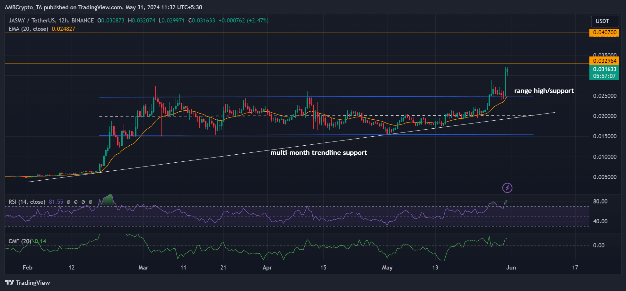The image size is (626, 291).
Task: Click the 'Mar' date label on time axis
Action: pyautogui.click(x=143, y=268)
